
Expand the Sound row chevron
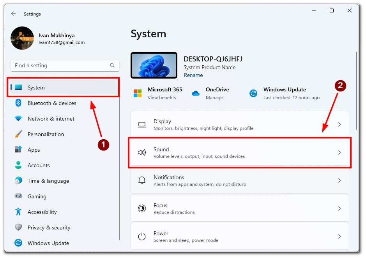tap(339, 152)
